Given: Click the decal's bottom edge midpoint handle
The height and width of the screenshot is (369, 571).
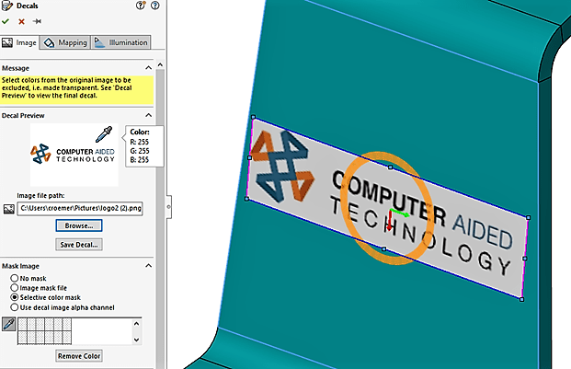Looking at the screenshot, I should pos(383,248).
